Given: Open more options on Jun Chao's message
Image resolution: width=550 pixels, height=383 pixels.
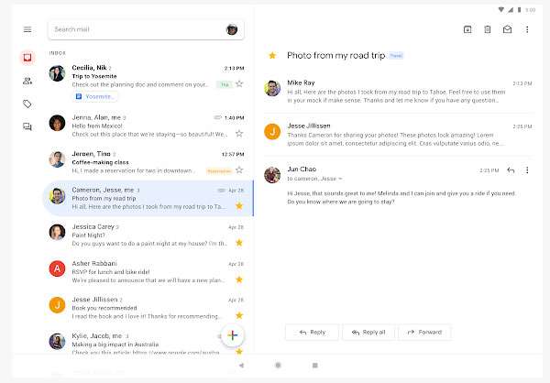Looking at the screenshot, I should [x=527, y=170].
